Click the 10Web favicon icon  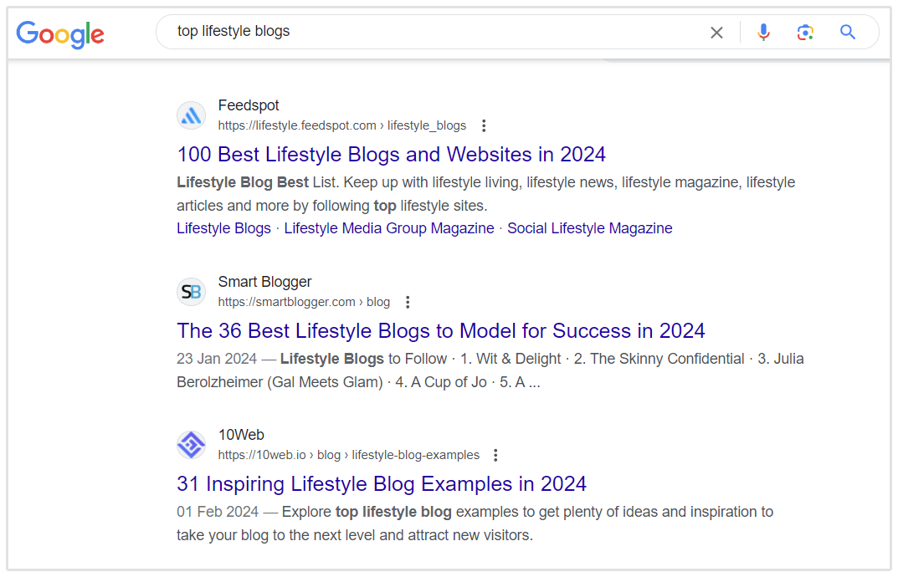coord(191,445)
